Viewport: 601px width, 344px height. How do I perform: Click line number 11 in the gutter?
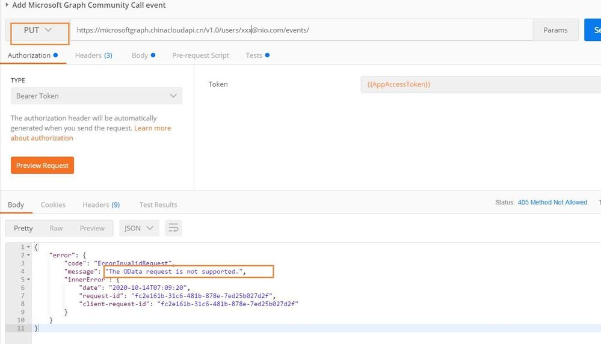[20, 328]
